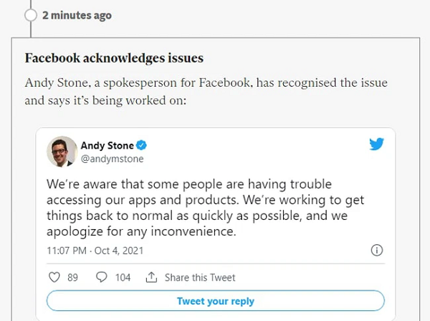This screenshot has height=321, width=430.
Task: Click Andy Stone's profile picture
Action: click(x=62, y=152)
